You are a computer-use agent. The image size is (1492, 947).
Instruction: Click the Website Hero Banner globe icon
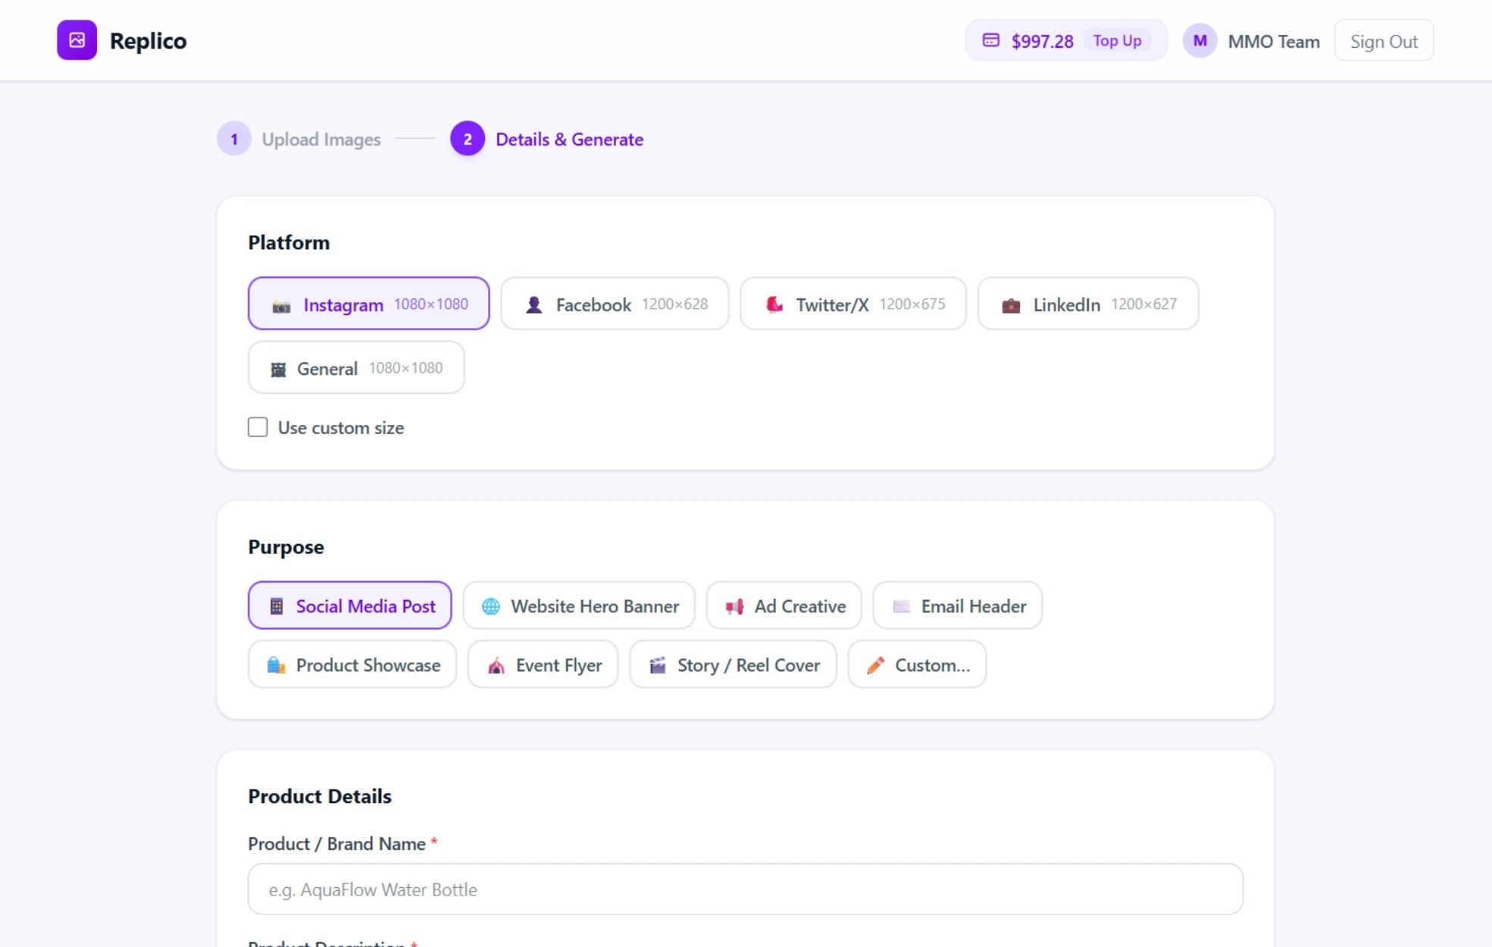point(491,606)
